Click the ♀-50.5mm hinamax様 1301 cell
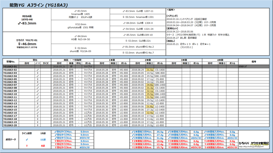Screen dimensions: 273x153 pyautogui.click(x=138, y=17)
